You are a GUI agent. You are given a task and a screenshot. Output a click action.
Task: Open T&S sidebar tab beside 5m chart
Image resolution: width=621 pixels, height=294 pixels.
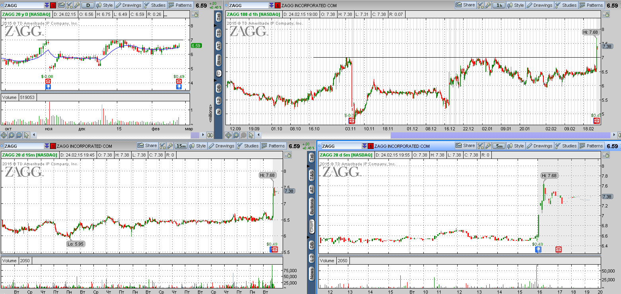(x=312, y=175)
